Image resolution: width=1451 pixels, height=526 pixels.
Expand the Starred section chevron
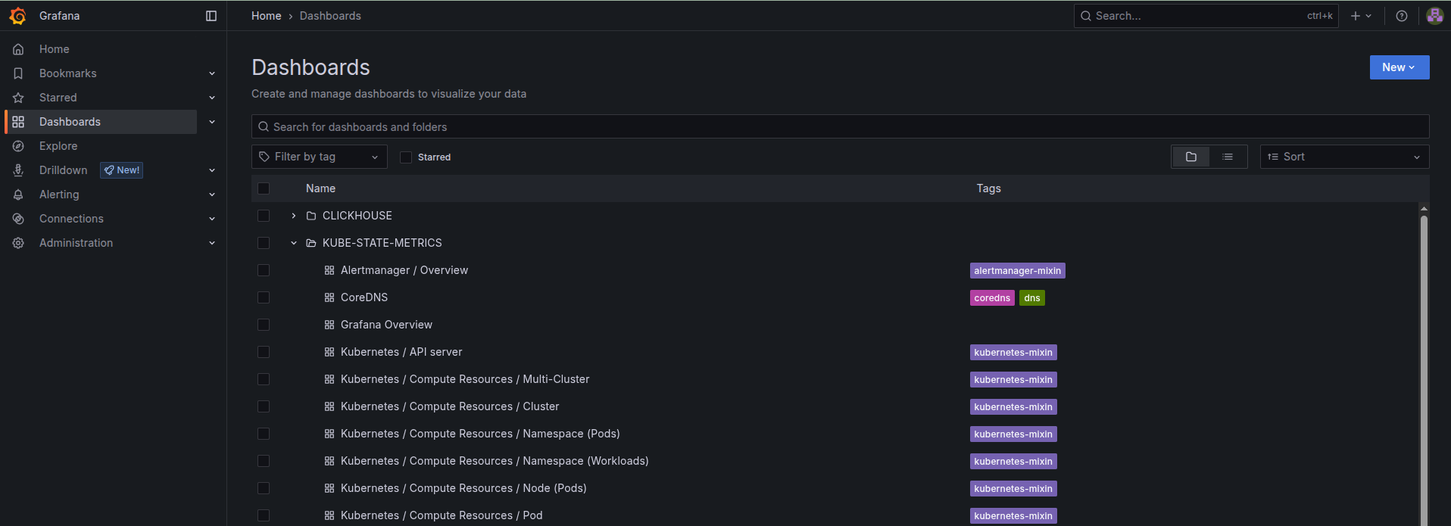coord(212,98)
